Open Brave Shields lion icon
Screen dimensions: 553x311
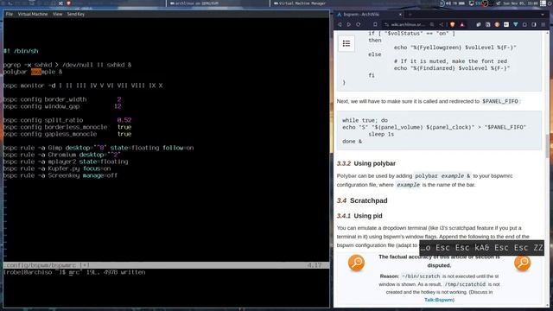[x=453, y=25]
